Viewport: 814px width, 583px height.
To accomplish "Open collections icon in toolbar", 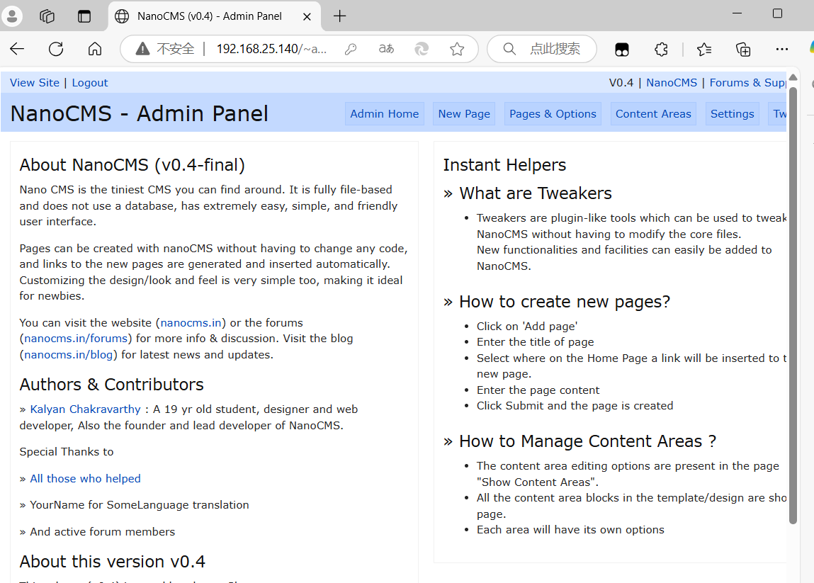I will point(743,50).
